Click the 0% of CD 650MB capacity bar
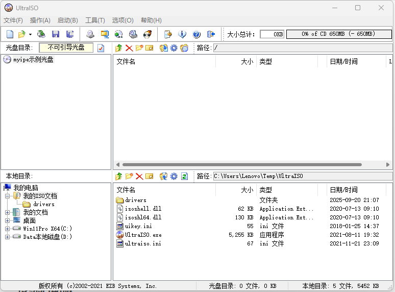The width and height of the screenshot is (395, 292). coord(339,34)
